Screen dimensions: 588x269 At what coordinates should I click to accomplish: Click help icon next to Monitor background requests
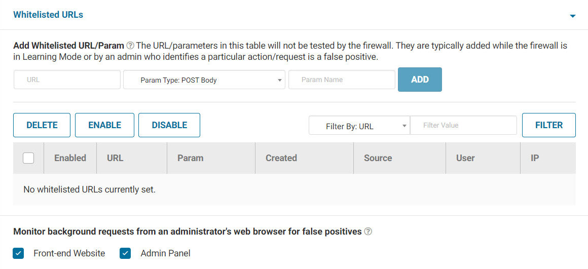(x=368, y=232)
